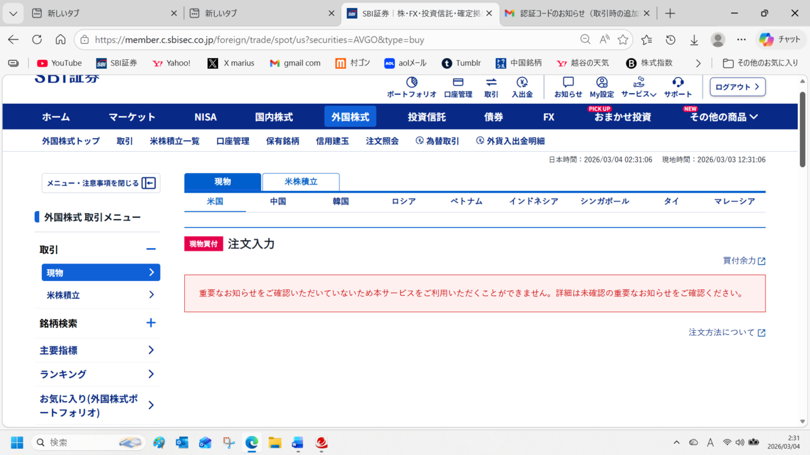Image resolution: width=810 pixels, height=455 pixels.
Task: Open the 入出金 yen icon
Action: click(522, 83)
